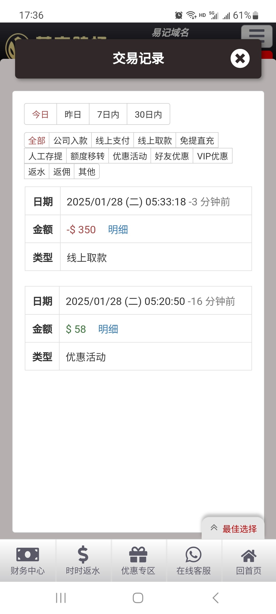The image size is (276, 614).
Task: Show records for 30日内
Action: 148,114
